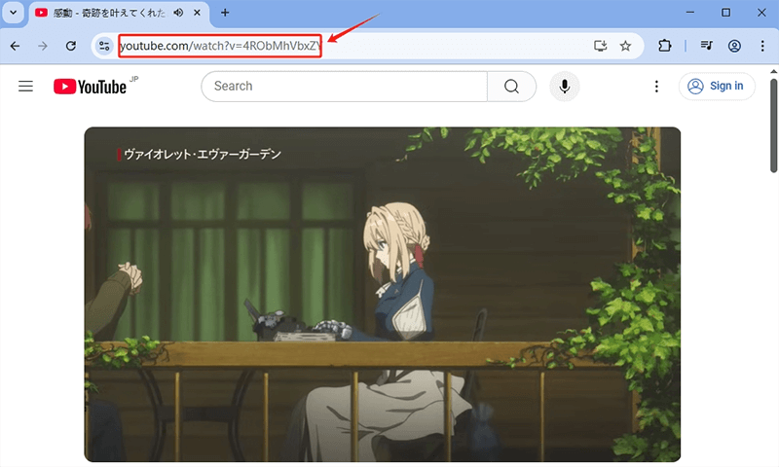Expand the tab search dropdown arrow
This screenshot has width=779, height=467.
[14, 13]
